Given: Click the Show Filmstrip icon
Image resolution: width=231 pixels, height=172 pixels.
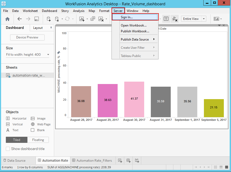Looking at the screenshot, I should (221, 167).
